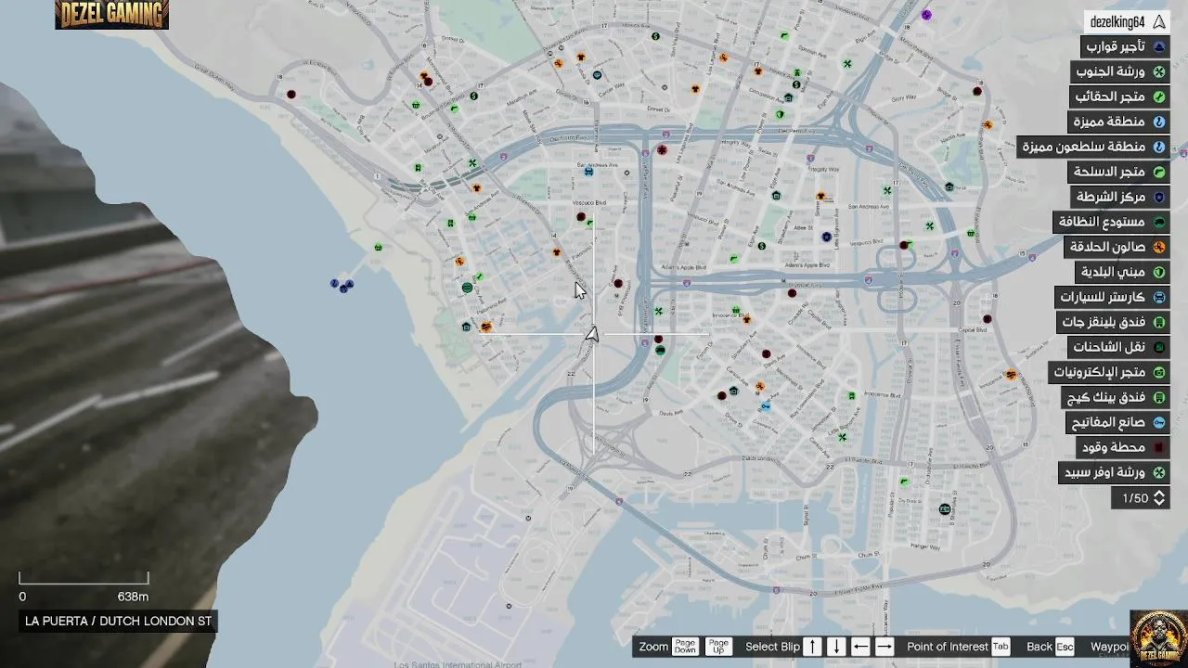Click the blue car icon beside كارستر للسيارات
The width and height of the screenshot is (1188, 668).
coord(1158,298)
